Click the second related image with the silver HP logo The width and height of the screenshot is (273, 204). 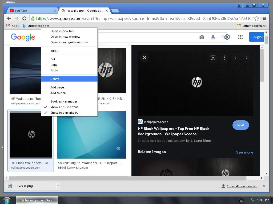click(x=225, y=167)
